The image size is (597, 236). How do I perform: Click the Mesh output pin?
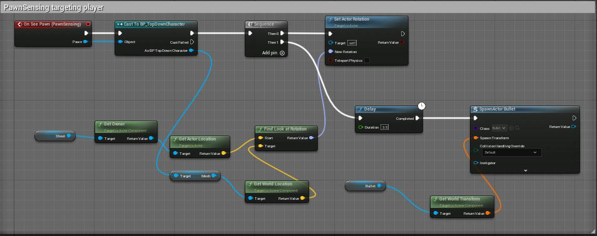tap(214, 175)
